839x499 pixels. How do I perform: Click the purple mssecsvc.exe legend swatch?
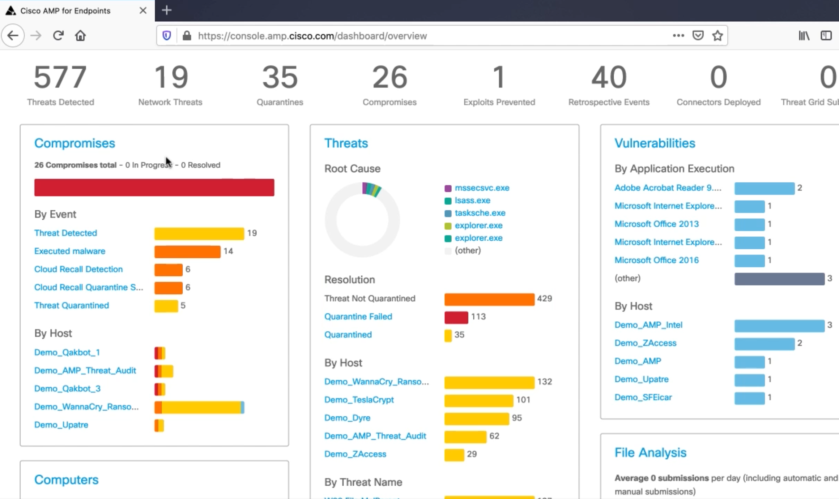448,188
